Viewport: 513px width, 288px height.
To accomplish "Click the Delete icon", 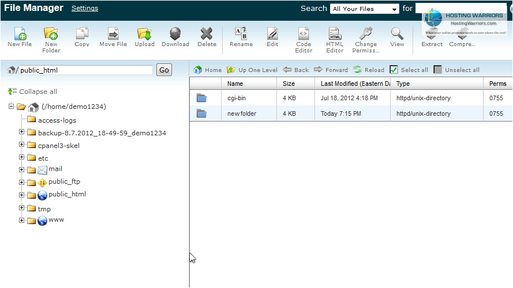I will [x=207, y=33].
